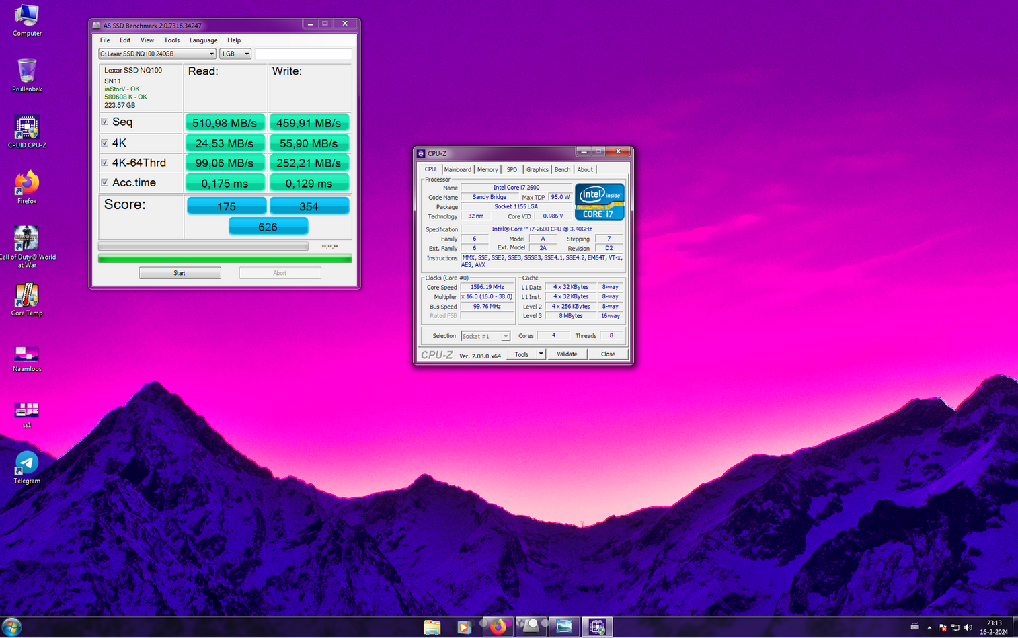Toggle the Seq test checkbox
1018x638 pixels.
pos(105,122)
